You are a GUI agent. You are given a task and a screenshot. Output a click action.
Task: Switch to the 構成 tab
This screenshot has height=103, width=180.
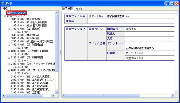click(x=6, y=8)
